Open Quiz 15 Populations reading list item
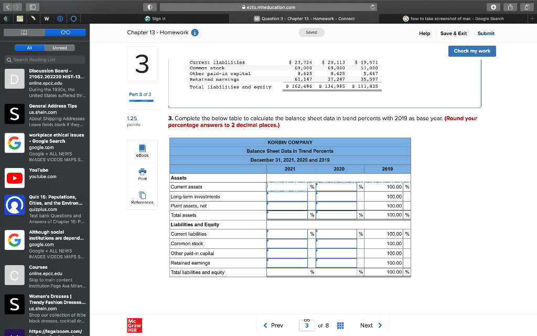This screenshot has width=537, height=336. pos(45,209)
